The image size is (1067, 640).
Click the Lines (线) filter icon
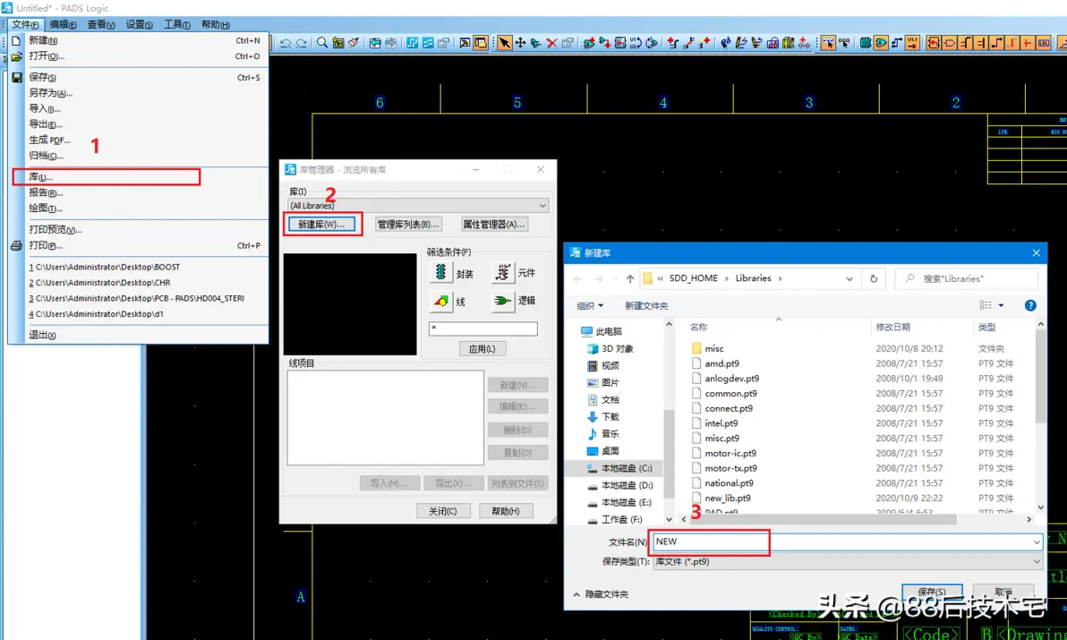coord(440,300)
